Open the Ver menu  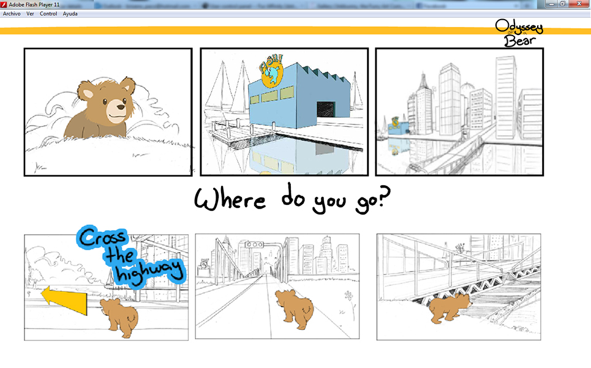[x=31, y=13]
